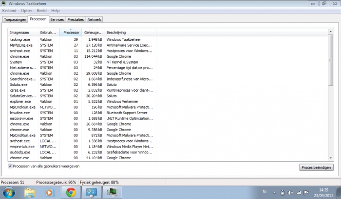The width and height of the screenshot is (341, 199).
Task: Click Processen: 51 in status bar
Action: click(12, 182)
